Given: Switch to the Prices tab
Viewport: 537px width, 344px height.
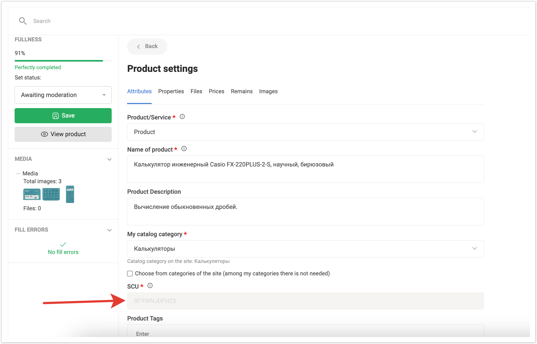Looking at the screenshot, I should pyautogui.click(x=216, y=91).
